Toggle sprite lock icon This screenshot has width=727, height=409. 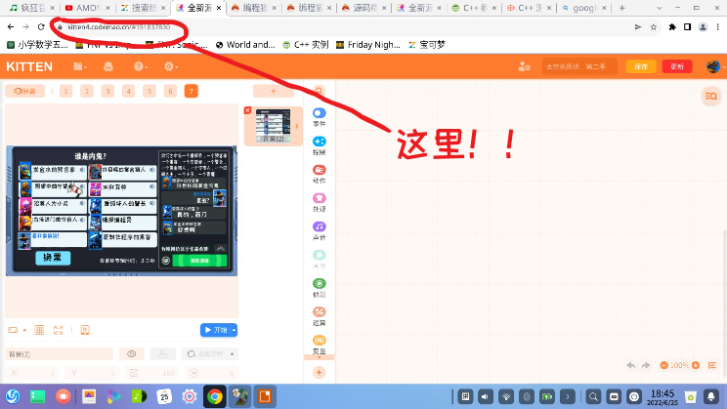[163, 354]
